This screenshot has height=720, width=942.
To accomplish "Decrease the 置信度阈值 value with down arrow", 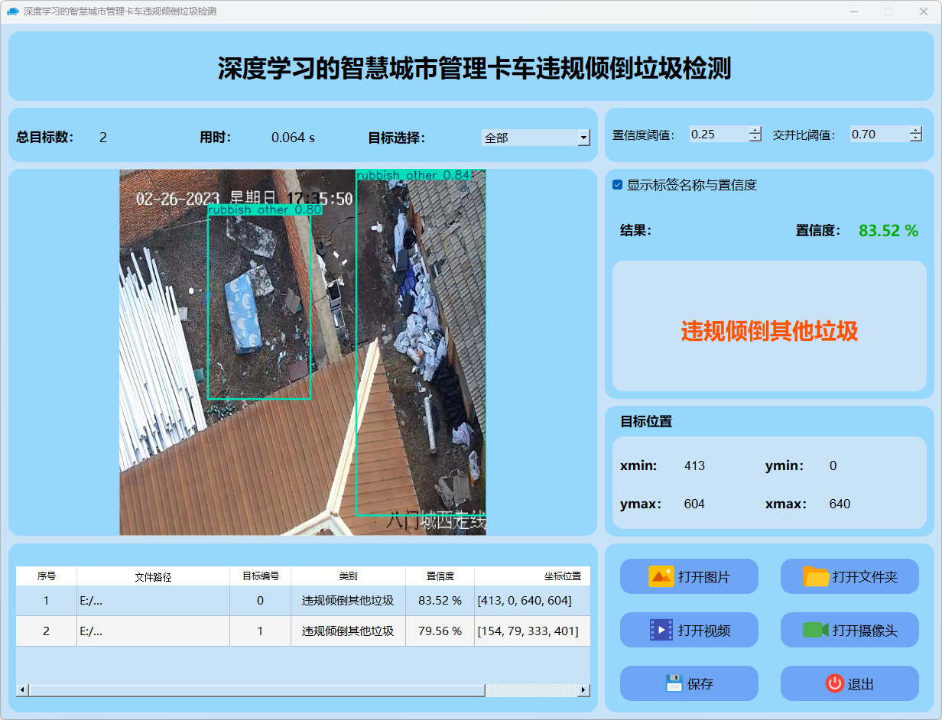I will [755, 138].
